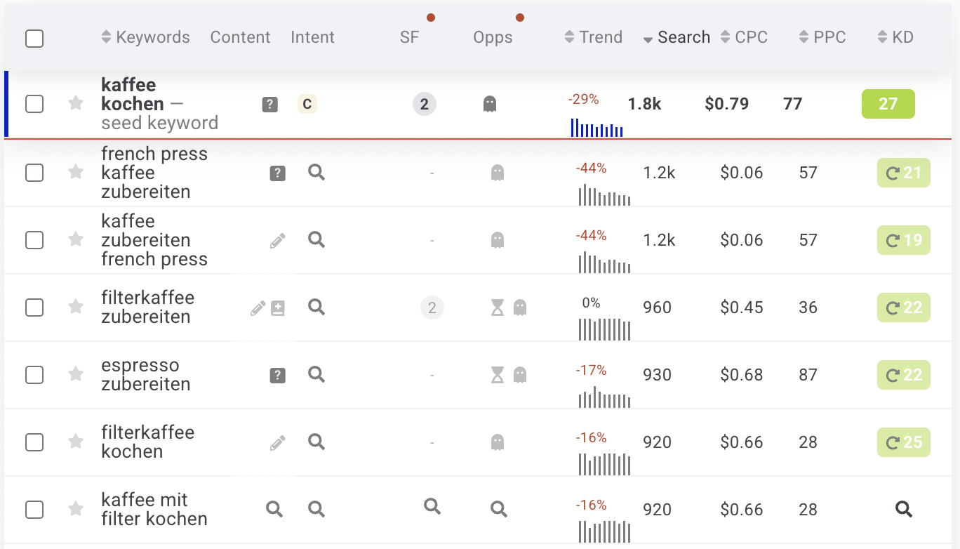The height and width of the screenshot is (549, 960).
Task: Click pencil content icon for 'filterkaffee kochen'
Action: coord(278,443)
